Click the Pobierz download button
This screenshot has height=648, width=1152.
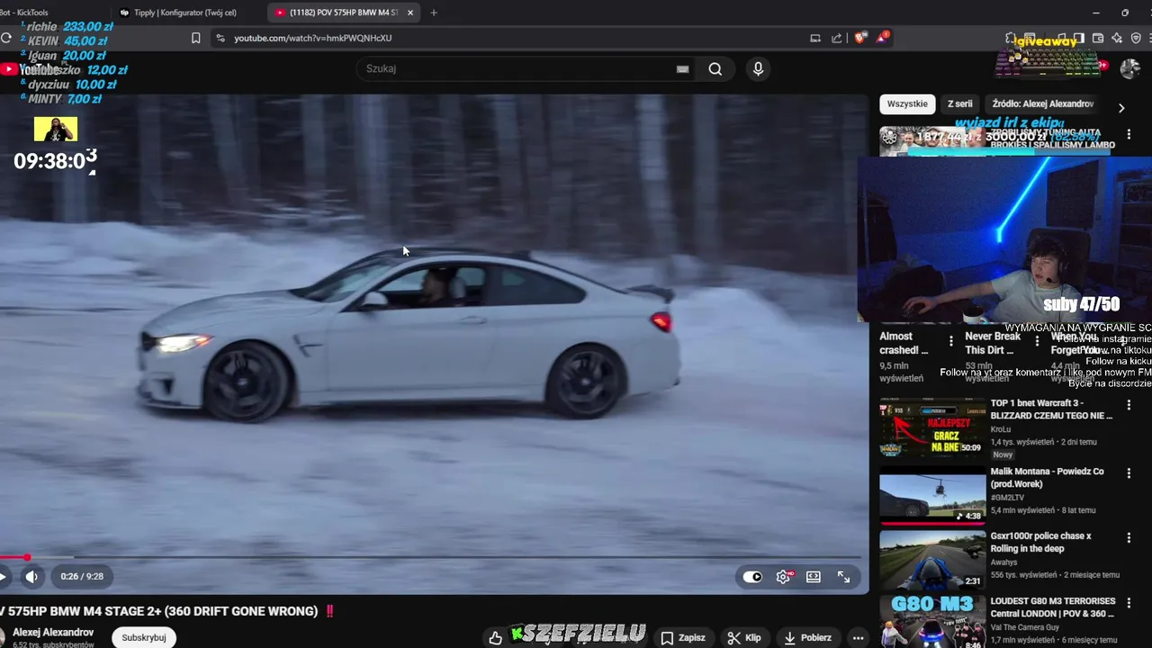[807, 638]
